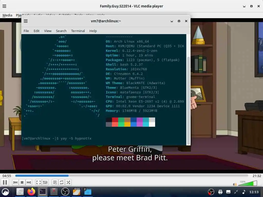Open the Terminal menu
Screen dimensions: 263x197
[78, 31]
